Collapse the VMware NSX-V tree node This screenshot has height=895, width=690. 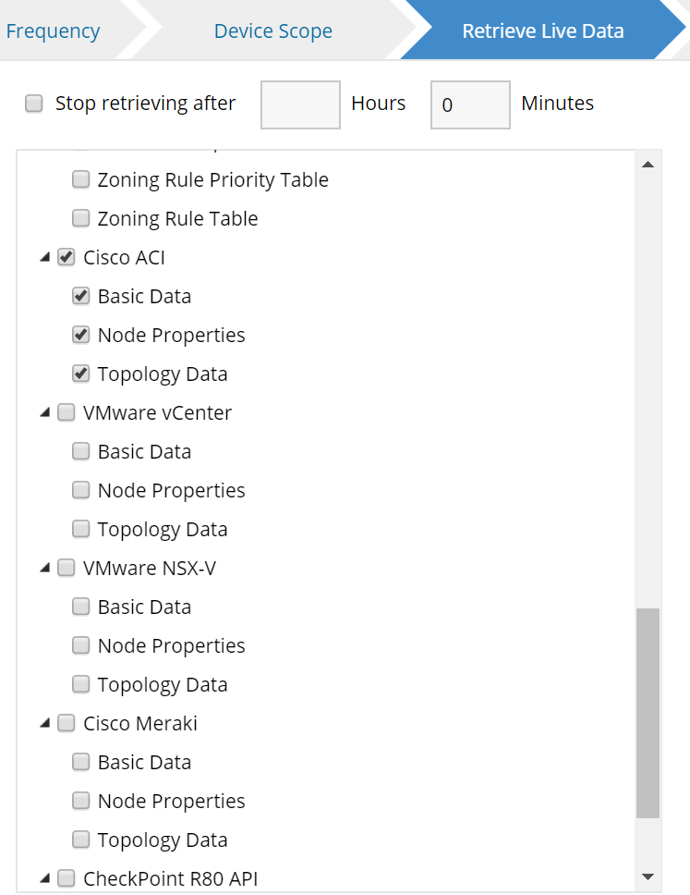45,569
